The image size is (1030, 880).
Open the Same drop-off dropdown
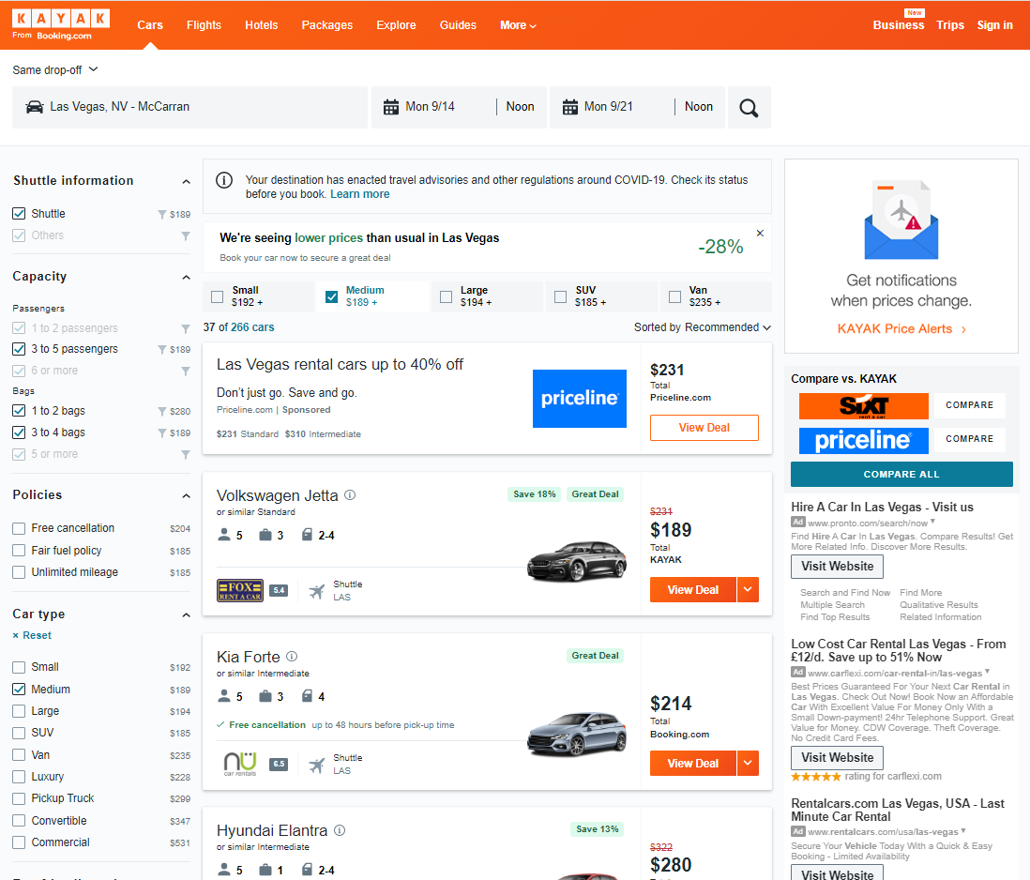[55, 69]
